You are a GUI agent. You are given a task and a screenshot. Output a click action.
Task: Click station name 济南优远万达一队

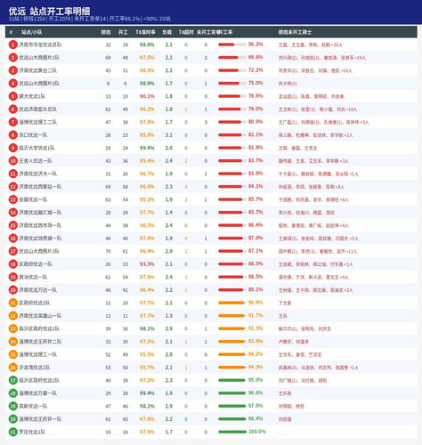38,290
